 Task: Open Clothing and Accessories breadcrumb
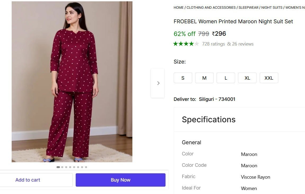(x=211, y=8)
